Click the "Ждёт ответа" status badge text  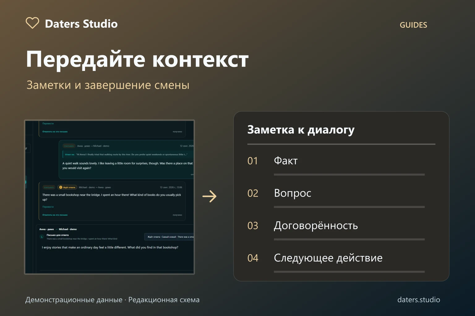pyautogui.click(x=69, y=187)
